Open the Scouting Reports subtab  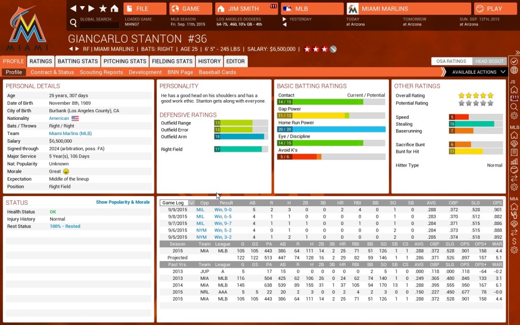tap(102, 72)
